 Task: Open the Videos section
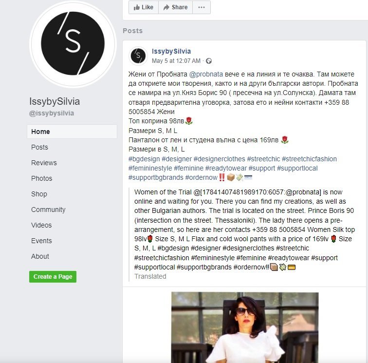[41, 225]
